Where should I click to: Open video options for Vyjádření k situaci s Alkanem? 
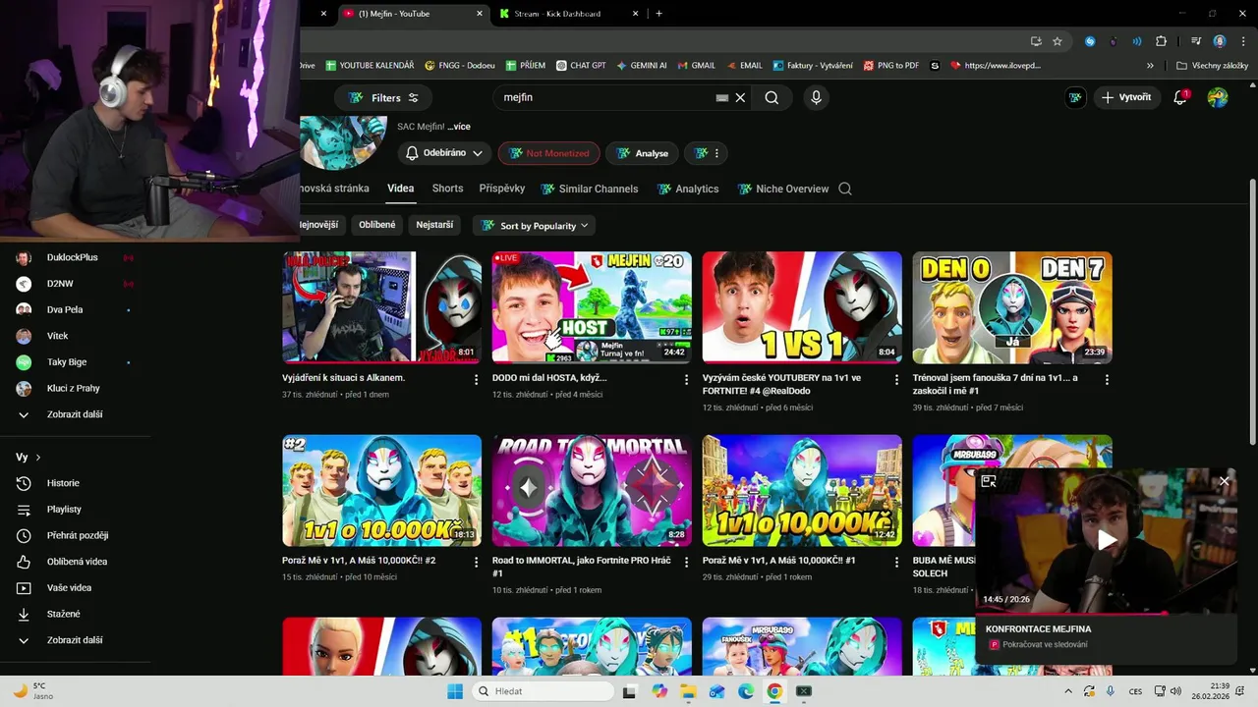coord(477,379)
